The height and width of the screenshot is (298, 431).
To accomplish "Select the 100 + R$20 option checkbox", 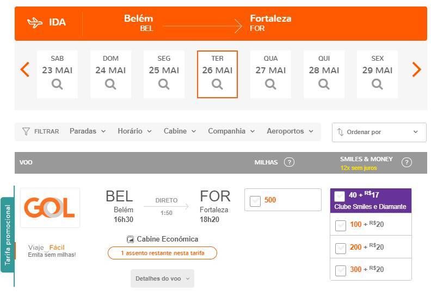I will pyautogui.click(x=341, y=226).
